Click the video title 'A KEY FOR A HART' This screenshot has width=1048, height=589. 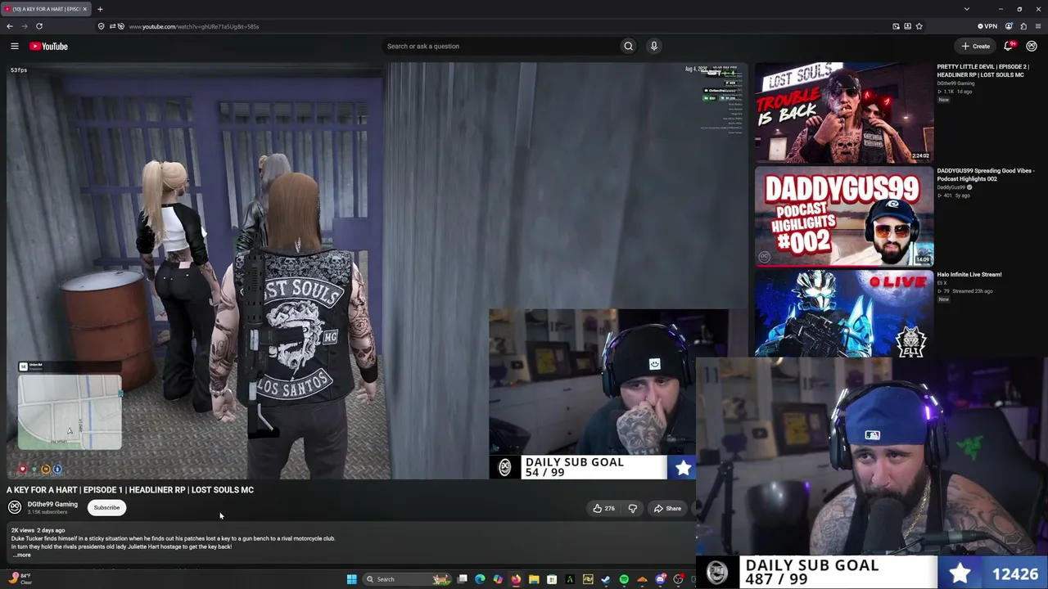point(130,490)
